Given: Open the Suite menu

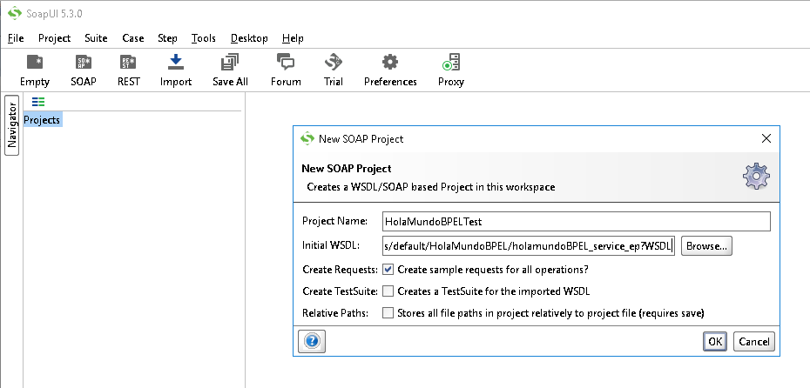Looking at the screenshot, I should click(96, 38).
